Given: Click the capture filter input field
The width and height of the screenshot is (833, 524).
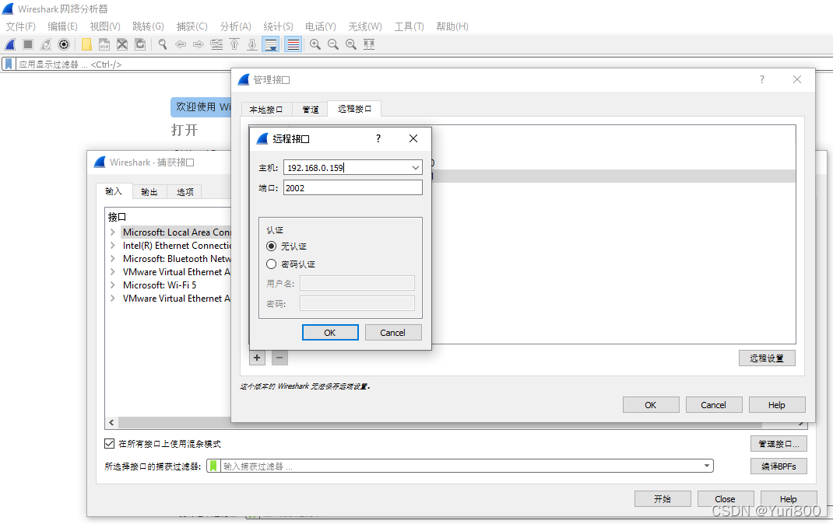Looking at the screenshot, I should [x=460, y=466].
